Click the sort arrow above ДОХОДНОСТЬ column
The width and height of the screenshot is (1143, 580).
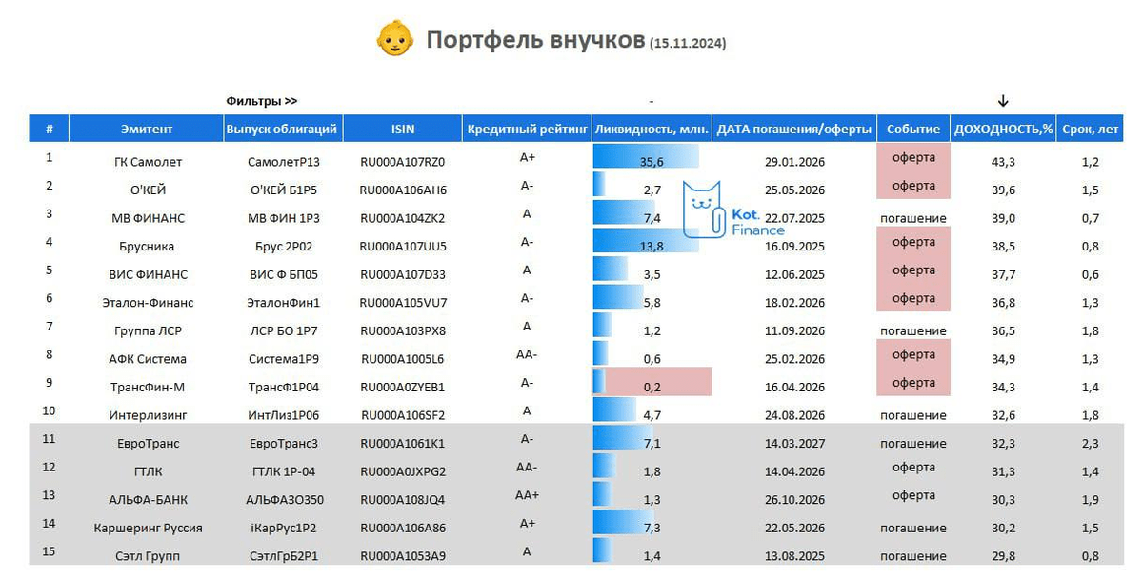(x=1003, y=101)
